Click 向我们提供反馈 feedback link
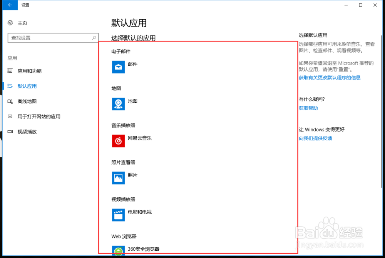The height and width of the screenshot is (258, 385). pyautogui.click(x=316, y=138)
